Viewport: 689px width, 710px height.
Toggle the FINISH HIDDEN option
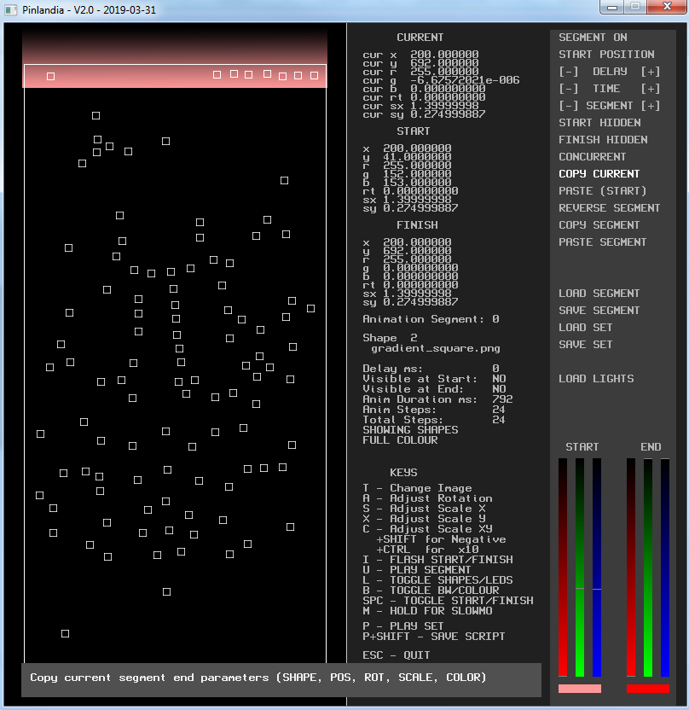click(x=603, y=140)
